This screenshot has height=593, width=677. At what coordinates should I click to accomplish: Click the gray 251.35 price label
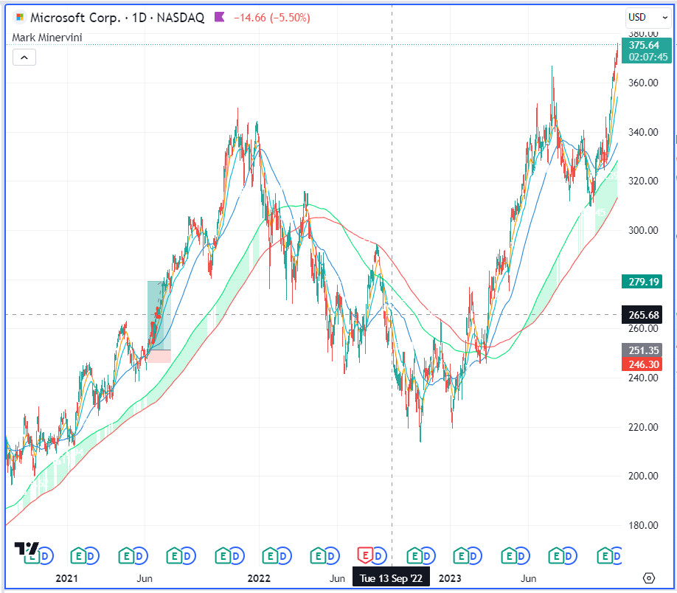pos(638,350)
